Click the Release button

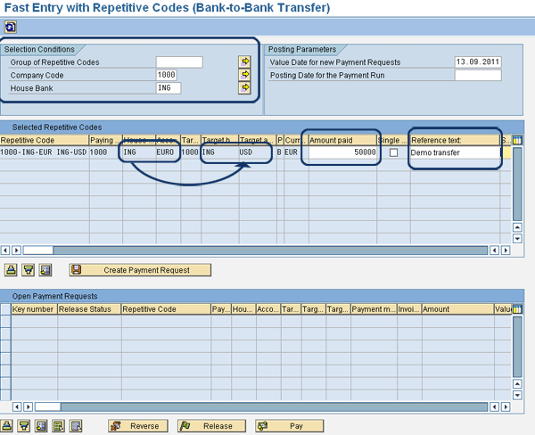[211, 426]
